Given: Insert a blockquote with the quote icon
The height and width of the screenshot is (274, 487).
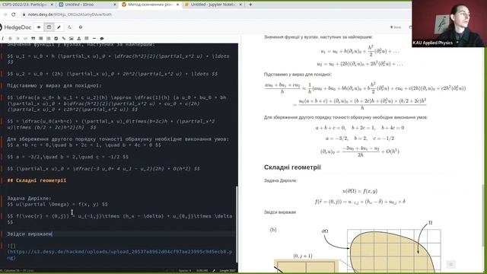Looking at the screenshot, I should pos(33,39).
